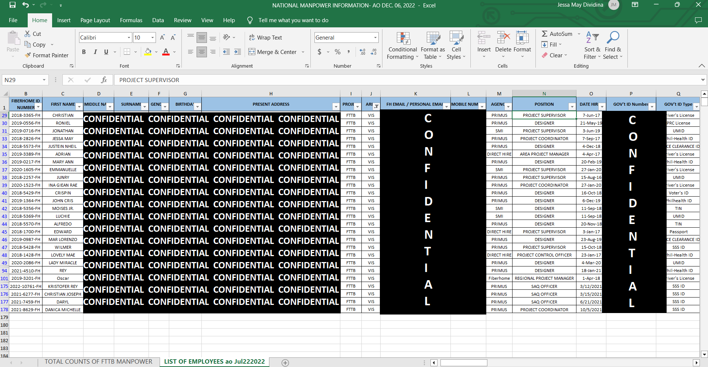Open TOTAL COUNTS OF FTTB MANPOWER sheet
Screen dimensions: 708x367
98,362
